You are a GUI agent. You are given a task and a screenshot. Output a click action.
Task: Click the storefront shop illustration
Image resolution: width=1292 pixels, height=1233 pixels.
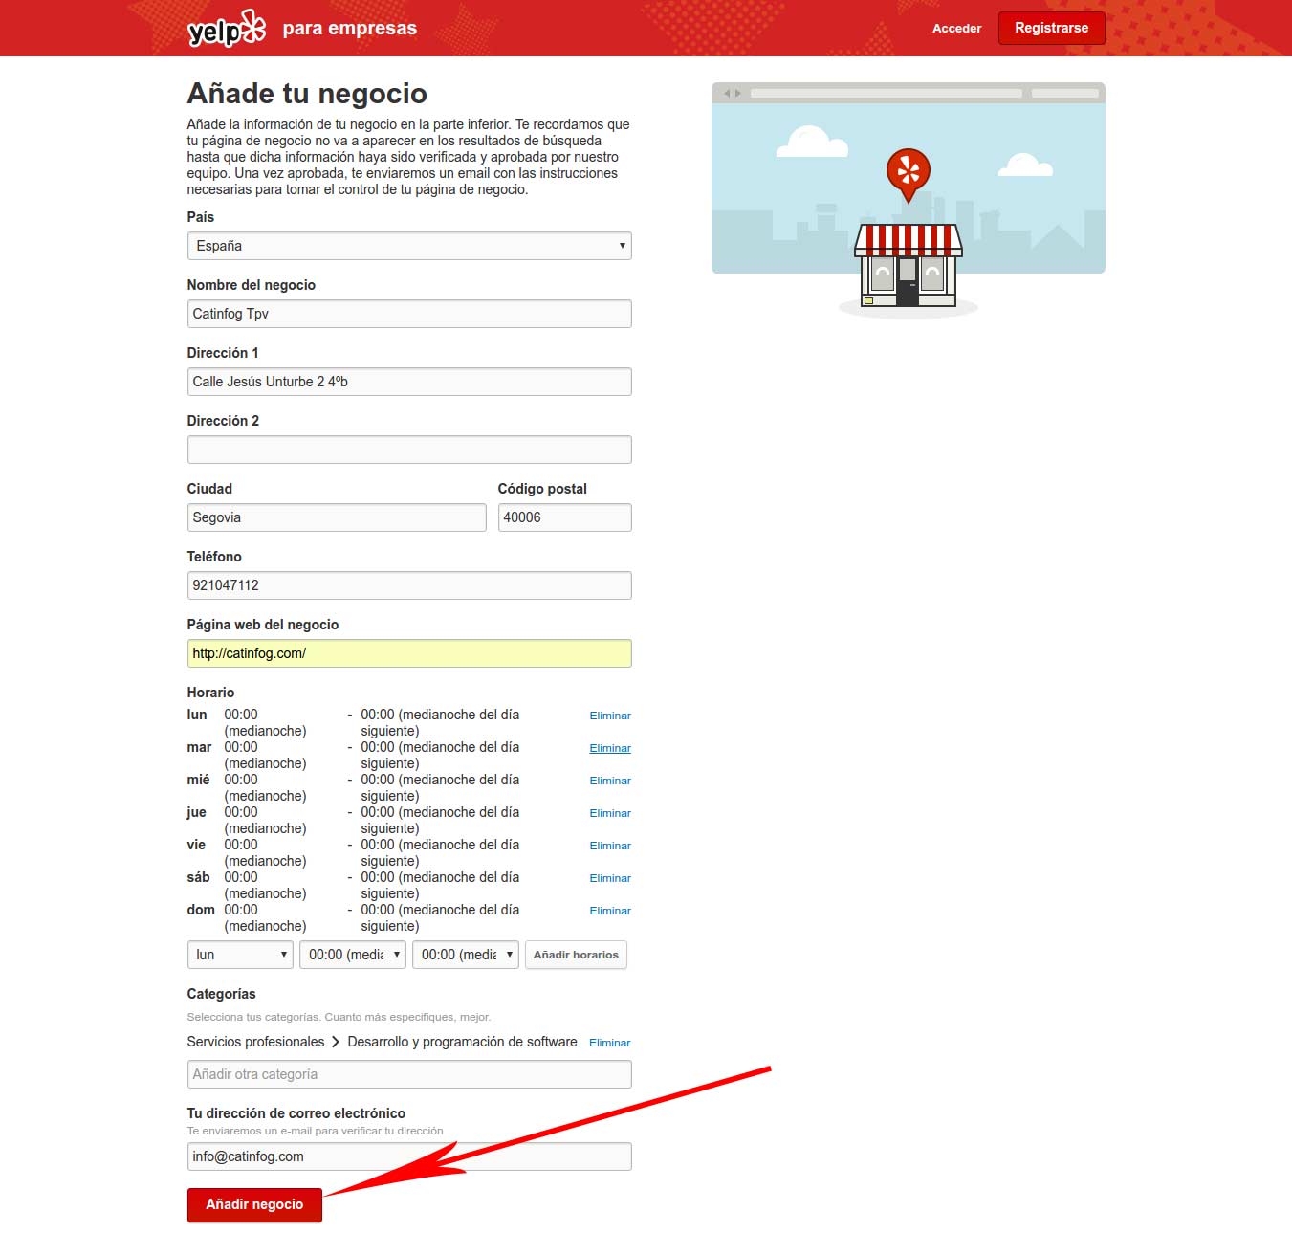pyautogui.click(x=909, y=266)
